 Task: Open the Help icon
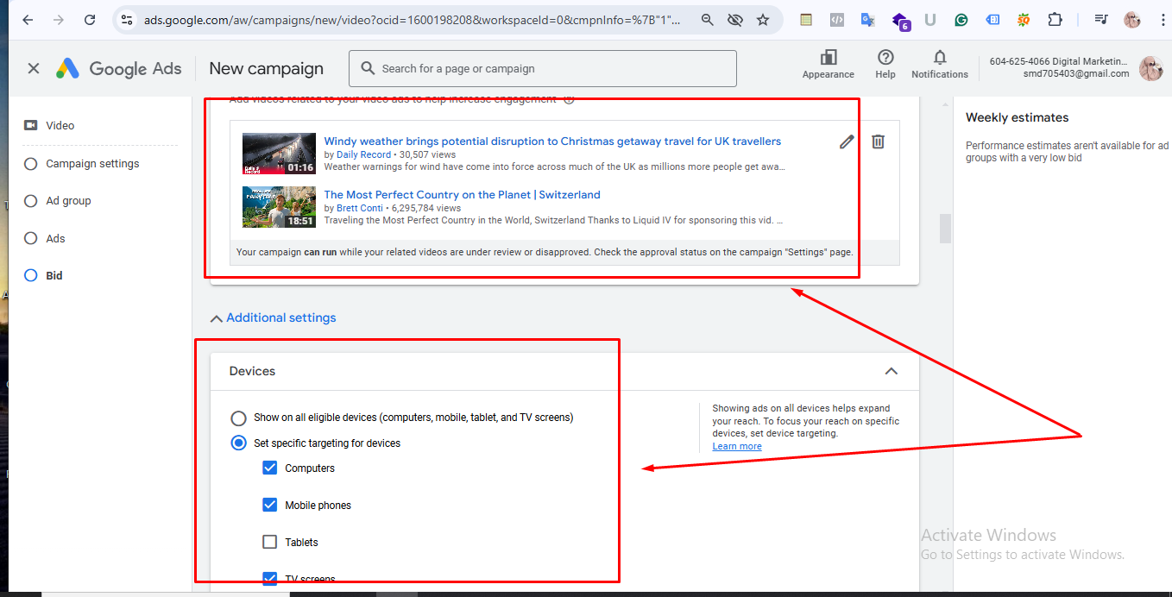[885, 58]
